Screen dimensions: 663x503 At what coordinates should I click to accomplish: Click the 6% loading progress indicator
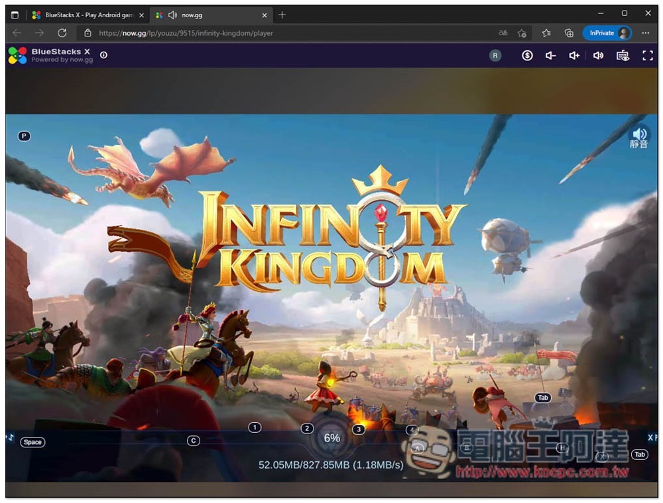point(332,438)
